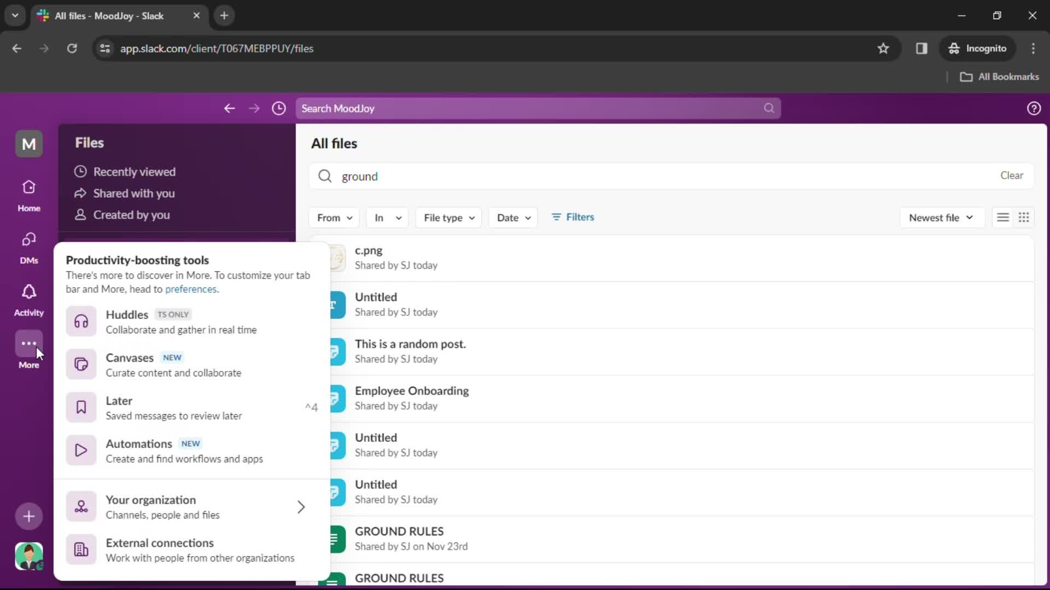The image size is (1050, 590).
Task: Open Automations workflow tool
Action: [x=138, y=450]
